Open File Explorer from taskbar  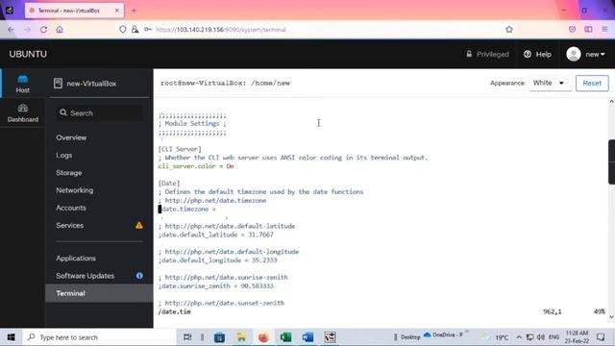click(241, 337)
